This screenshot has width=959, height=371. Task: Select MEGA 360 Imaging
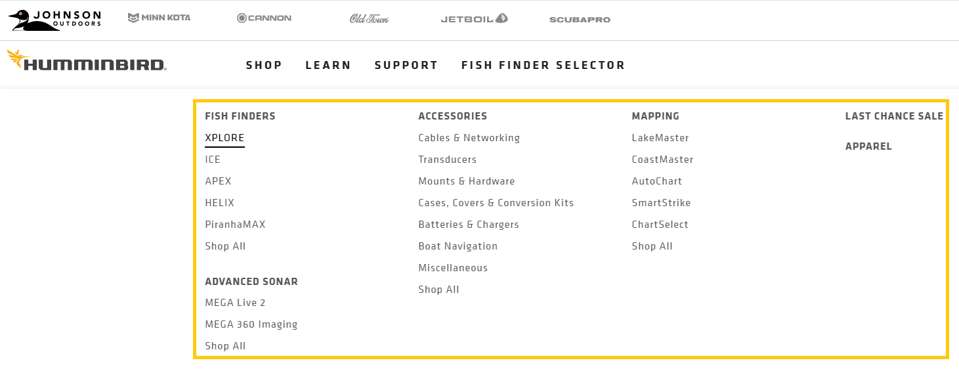point(251,324)
